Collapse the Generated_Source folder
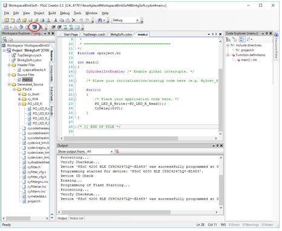Viewport: 282px width, 231px height. pyautogui.click(x=9, y=84)
